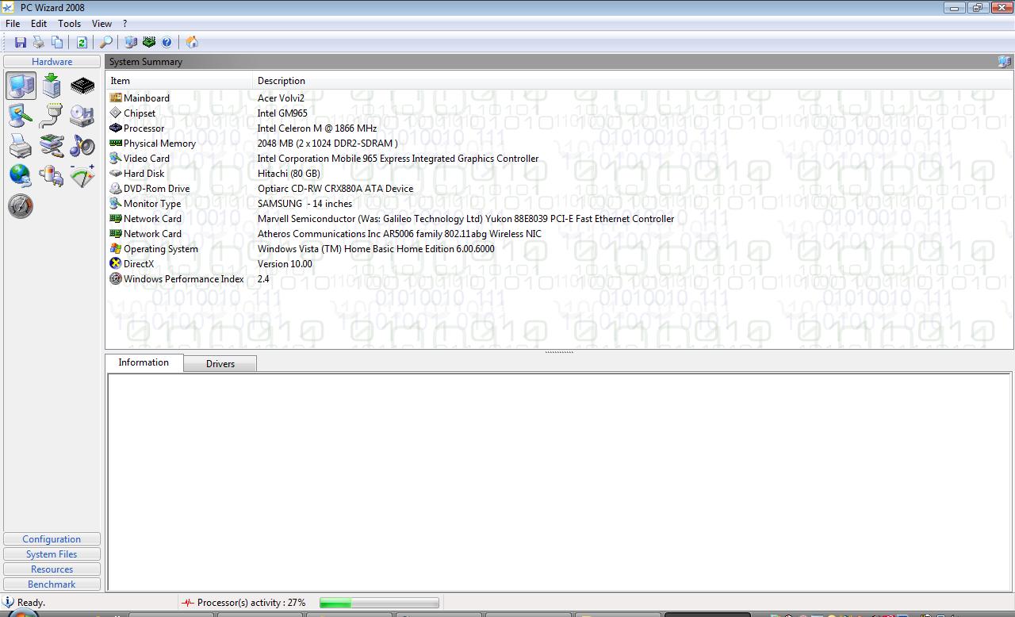
Task: Open the Resources category
Action: pyautogui.click(x=52, y=569)
